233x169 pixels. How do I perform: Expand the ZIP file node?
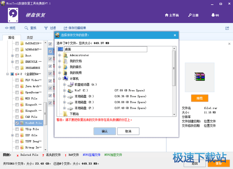pyautogui.click(x=12, y=135)
